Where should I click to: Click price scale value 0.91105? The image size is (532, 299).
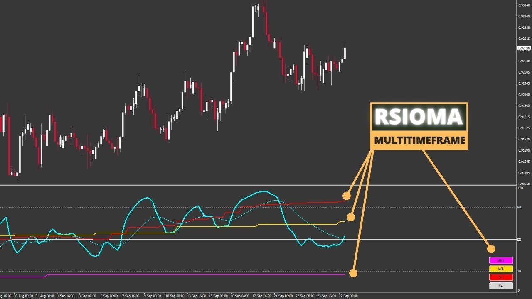523,173
